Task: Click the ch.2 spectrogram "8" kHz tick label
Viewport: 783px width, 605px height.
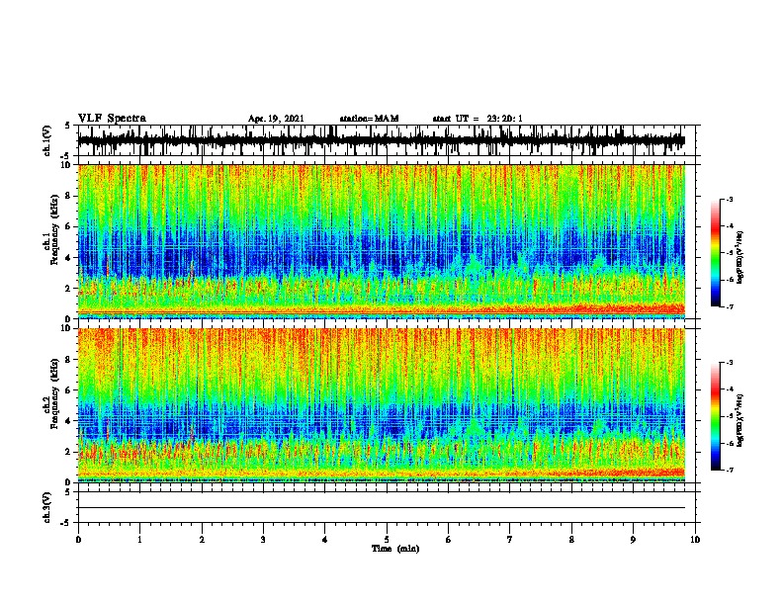Action: coord(69,360)
